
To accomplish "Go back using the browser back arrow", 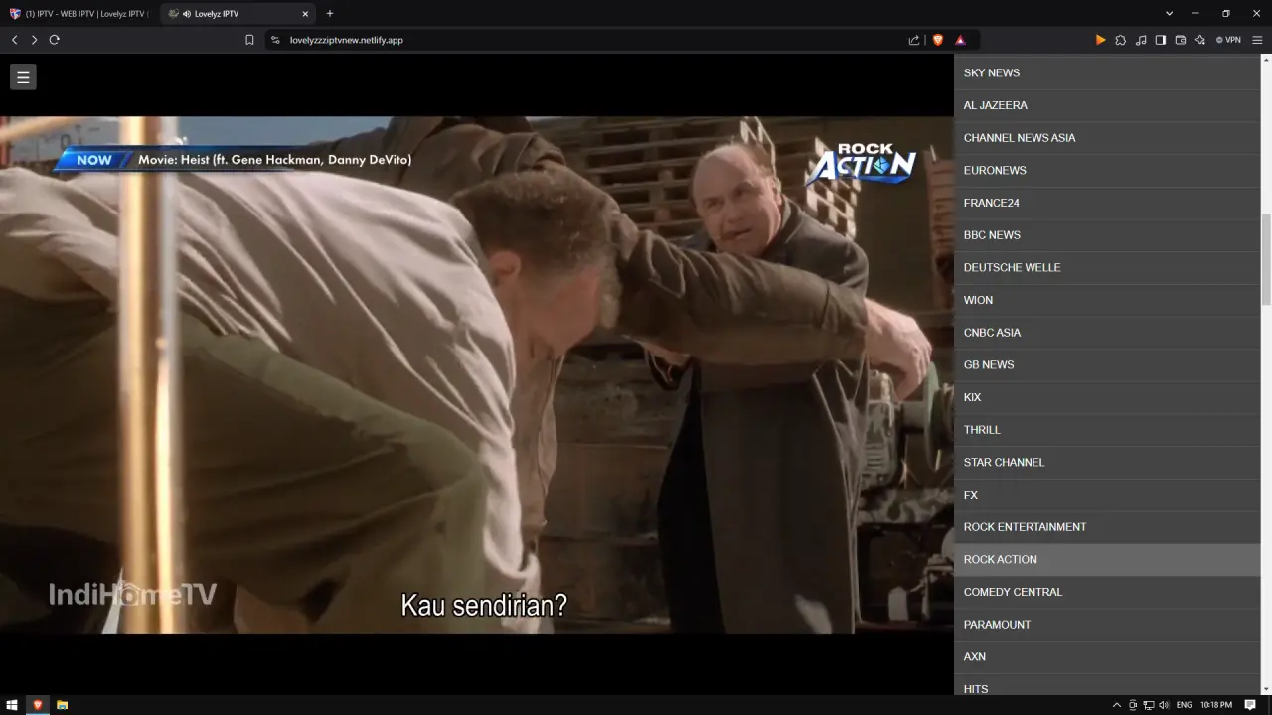I will point(14,40).
